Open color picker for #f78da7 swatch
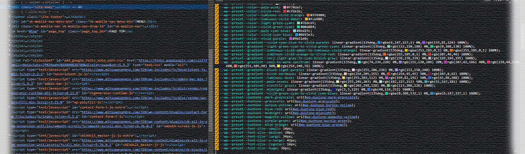 (285, 7)
